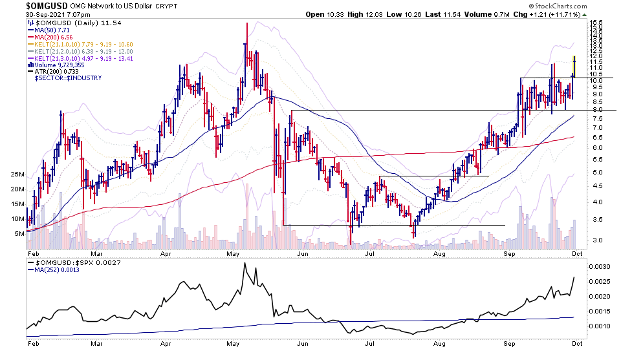Click the 15M volume axis label
The height and width of the screenshot is (349, 621).
click(18, 204)
